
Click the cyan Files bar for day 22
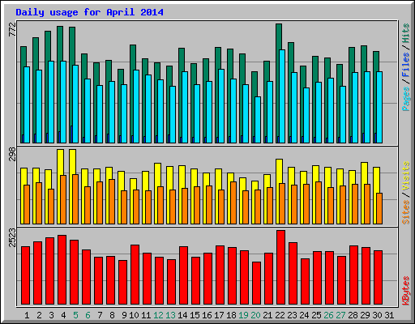coord(282,96)
